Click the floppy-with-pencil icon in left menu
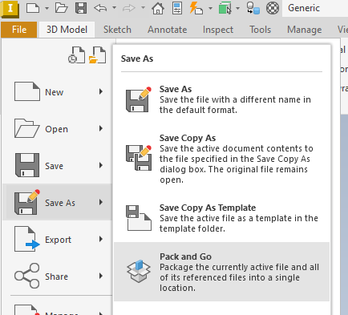Screen dimensions: 348x315 click(27, 202)
